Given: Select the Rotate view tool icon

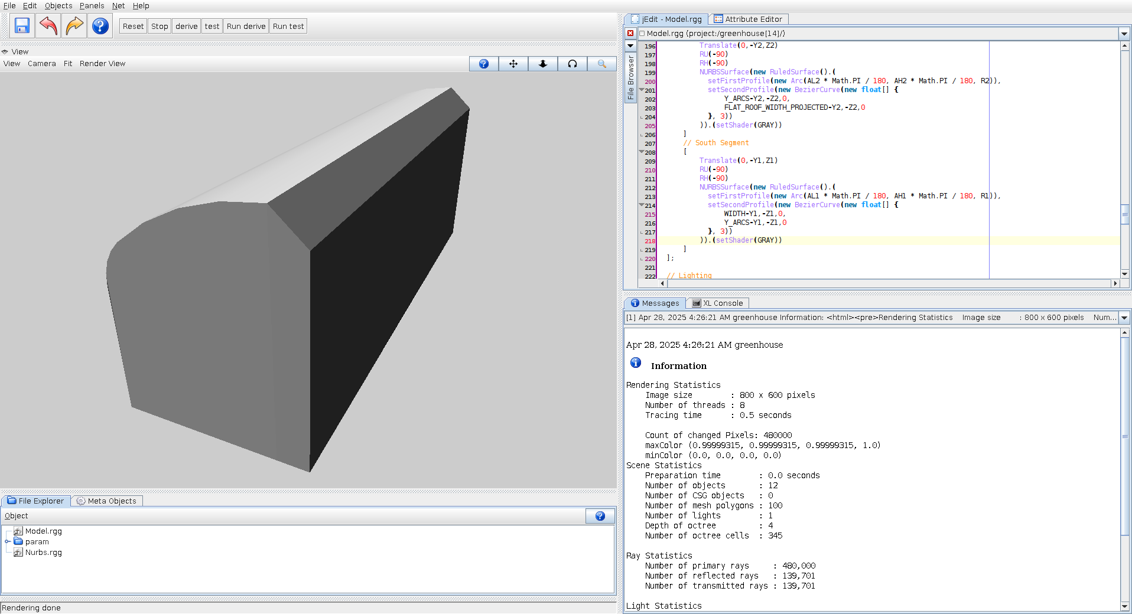Looking at the screenshot, I should [572, 64].
